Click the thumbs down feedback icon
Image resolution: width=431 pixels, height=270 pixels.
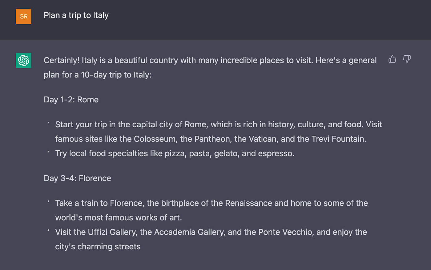coord(407,59)
